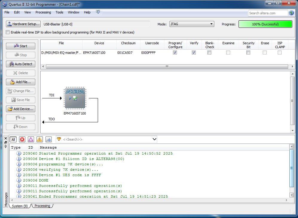Image resolution: width=298 pixels, height=218 pixels.
Task: Toggle the Program/Configure checkbox
Action: pyautogui.click(x=175, y=52)
